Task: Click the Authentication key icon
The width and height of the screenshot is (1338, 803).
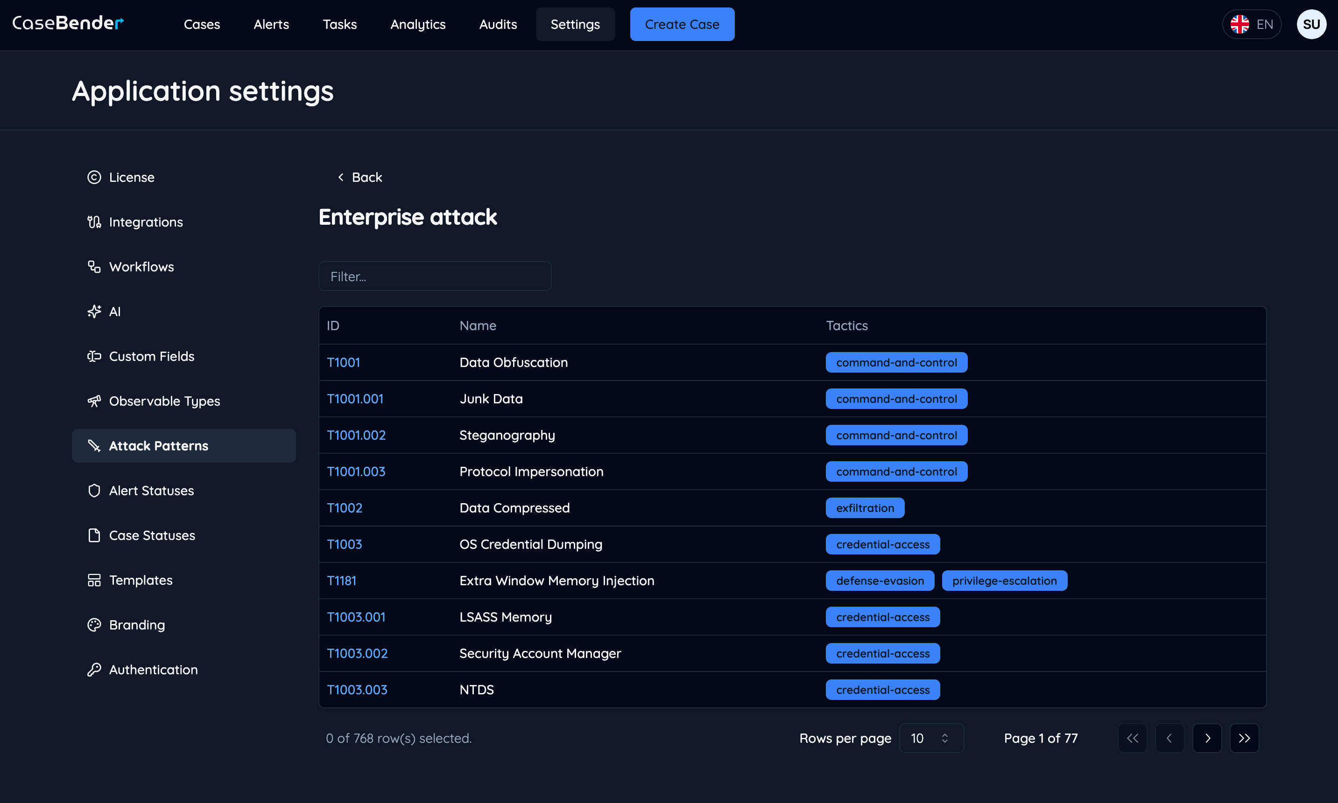Action: point(94,670)
